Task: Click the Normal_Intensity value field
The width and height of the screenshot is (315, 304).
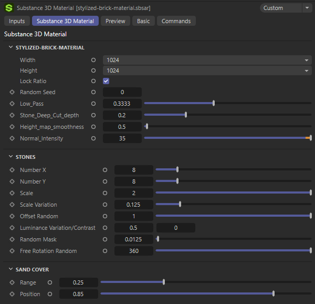Action: [x=122, y=138]
